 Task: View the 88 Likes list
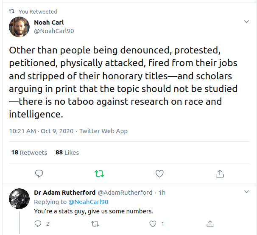coord(67,152)
